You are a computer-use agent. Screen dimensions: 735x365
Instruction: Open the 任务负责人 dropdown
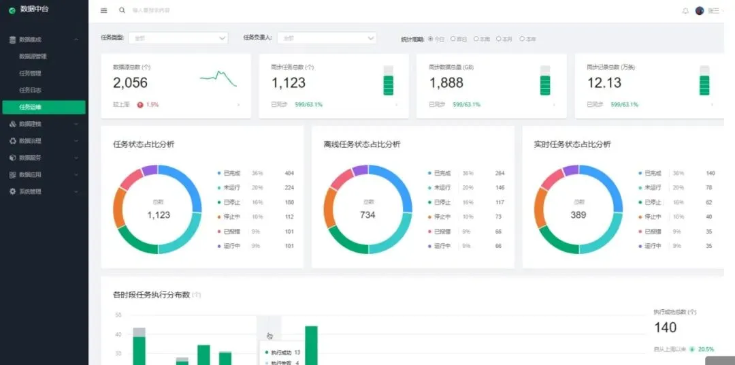click(327, 38)
